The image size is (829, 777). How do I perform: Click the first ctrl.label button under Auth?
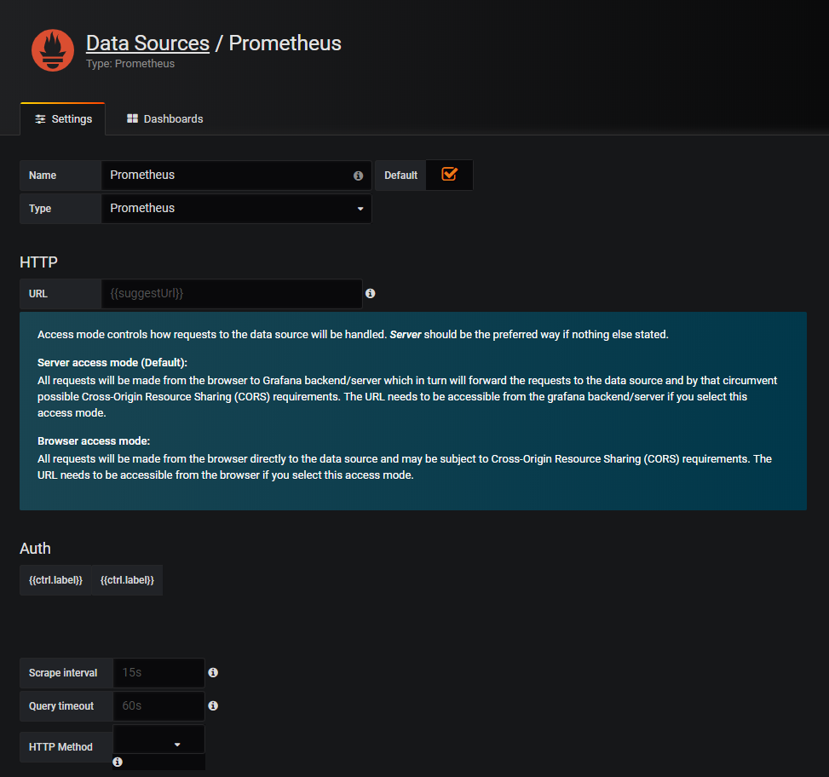[54, 579]
